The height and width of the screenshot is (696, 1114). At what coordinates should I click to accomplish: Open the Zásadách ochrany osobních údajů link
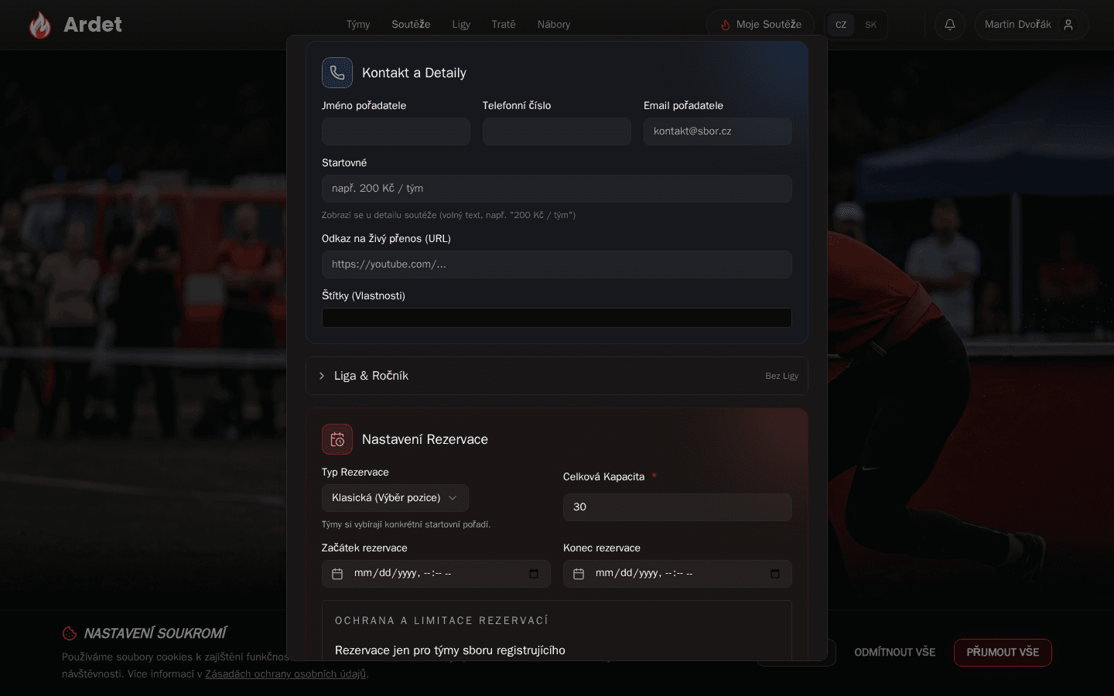tap(285, 674)
